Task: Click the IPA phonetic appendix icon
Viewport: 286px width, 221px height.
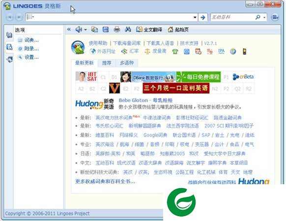Action: point(221,52)
